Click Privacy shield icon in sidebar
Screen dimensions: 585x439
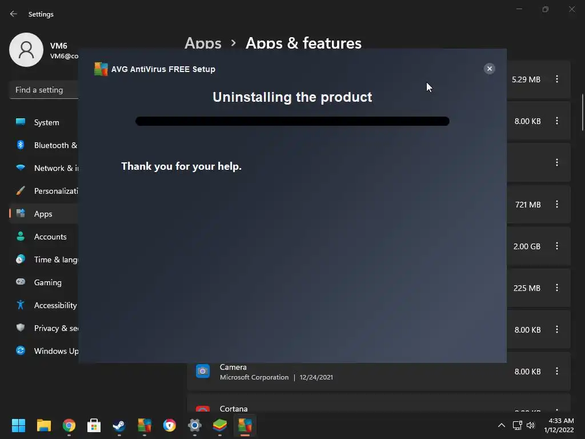pyautogui.click(x=21, y=328)
